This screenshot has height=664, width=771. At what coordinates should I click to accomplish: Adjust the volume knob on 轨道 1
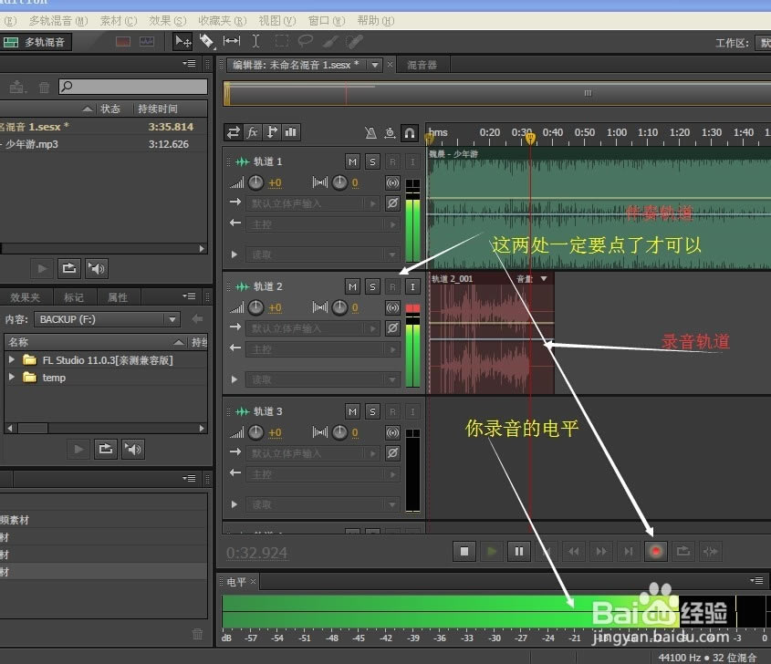click(x=256, y=182)
